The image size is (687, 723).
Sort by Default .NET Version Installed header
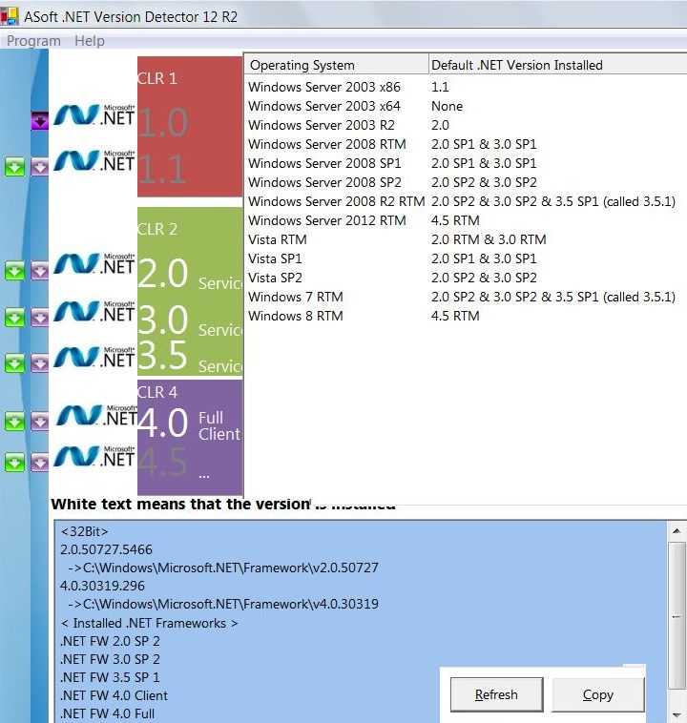coord(557,65)
